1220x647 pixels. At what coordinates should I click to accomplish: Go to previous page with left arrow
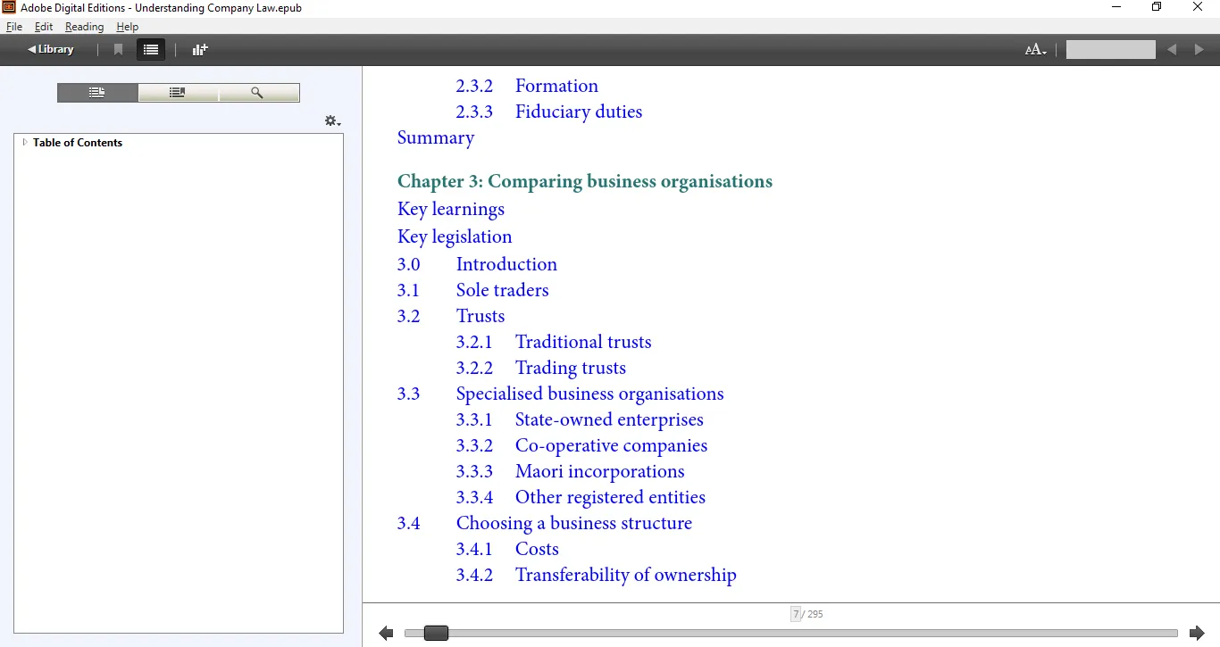[x=386, y=634]
